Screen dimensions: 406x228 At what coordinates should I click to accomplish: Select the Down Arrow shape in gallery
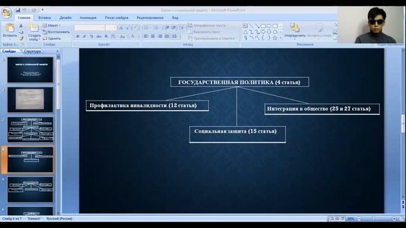pos(269,32)
